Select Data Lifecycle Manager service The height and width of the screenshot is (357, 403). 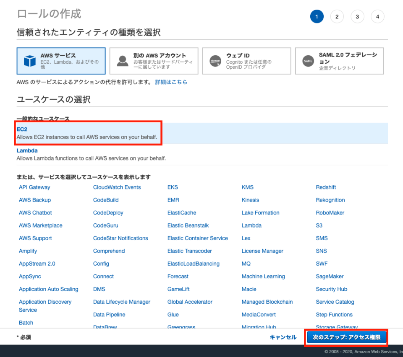[122, 302]
